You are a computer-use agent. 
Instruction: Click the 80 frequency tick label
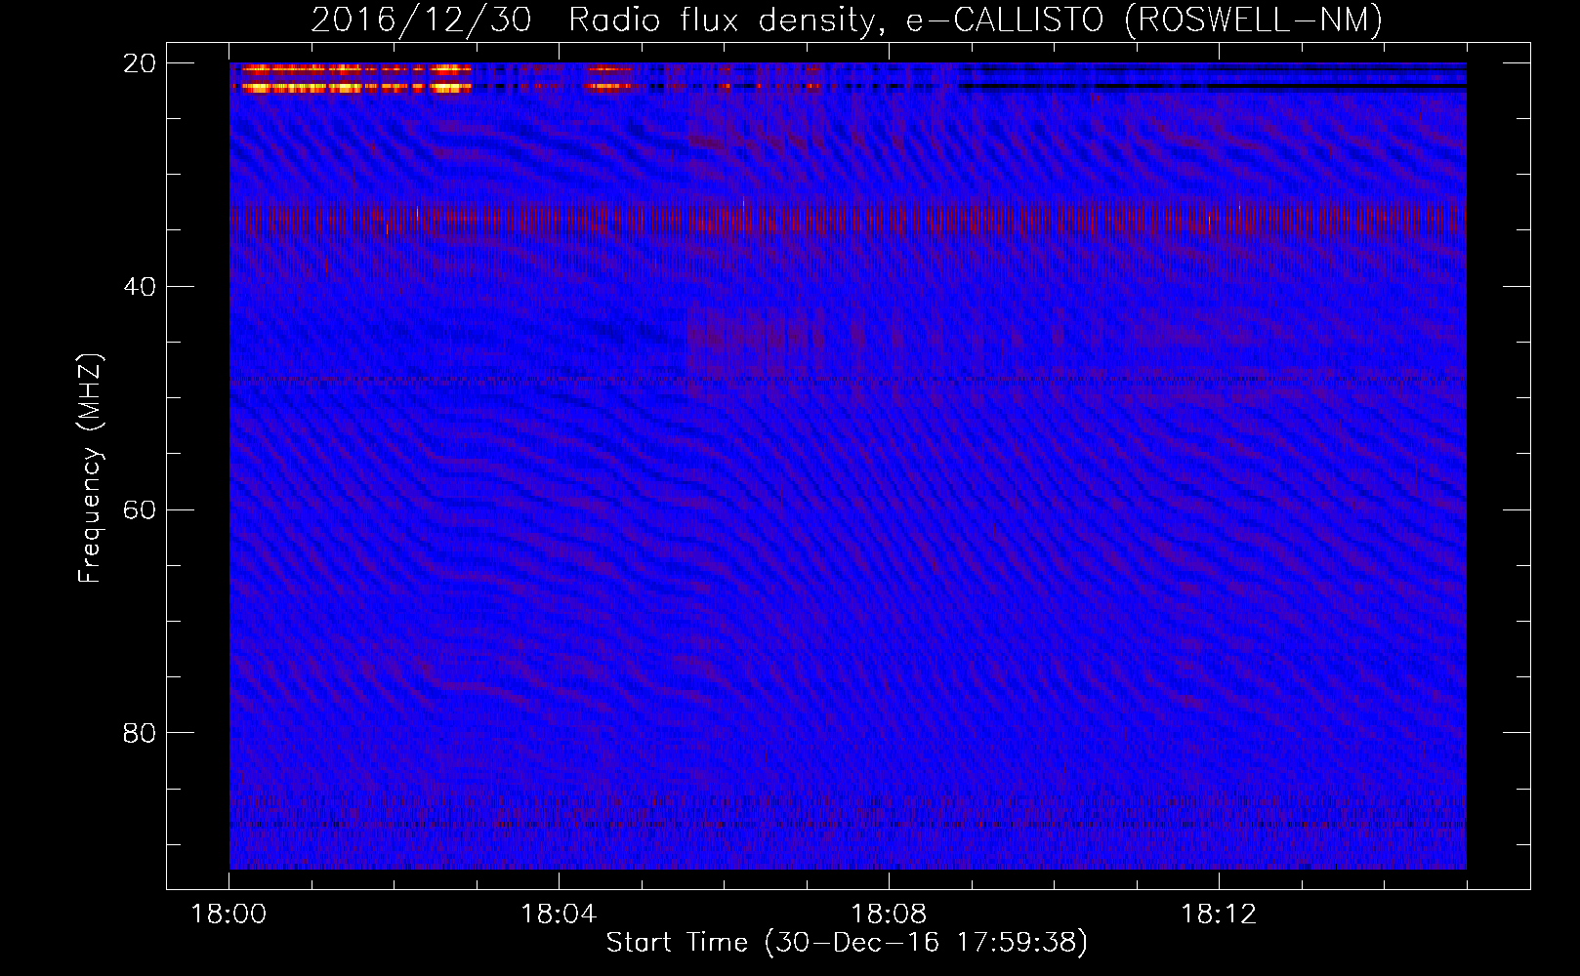pos(140,733)
